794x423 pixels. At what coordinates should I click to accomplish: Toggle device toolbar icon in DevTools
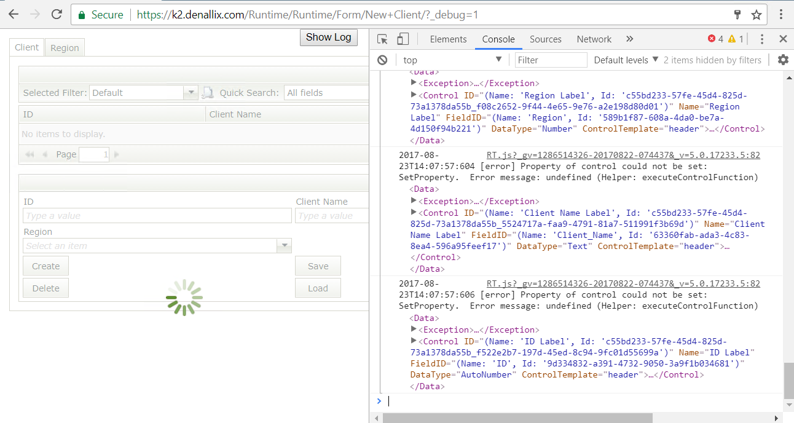[403, 39]
